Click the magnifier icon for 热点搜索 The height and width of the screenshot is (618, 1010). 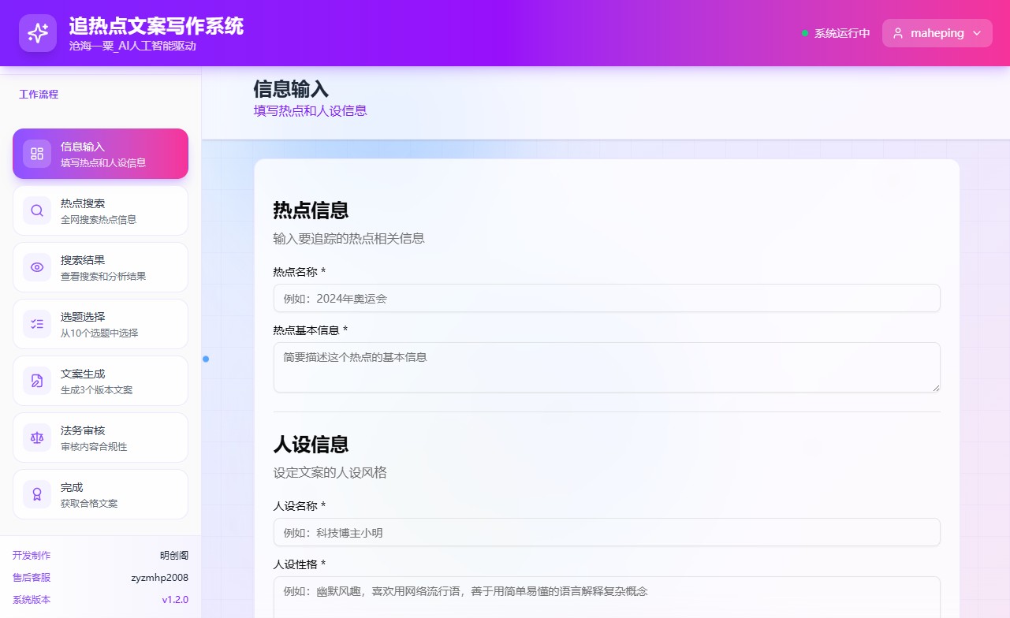[x=37, y=210]
